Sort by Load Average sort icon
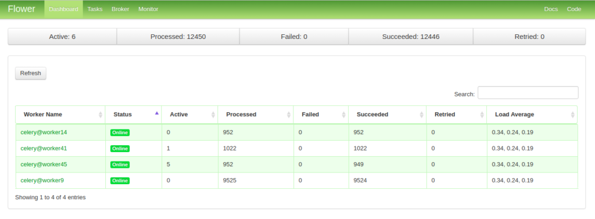 click(572, 114)
